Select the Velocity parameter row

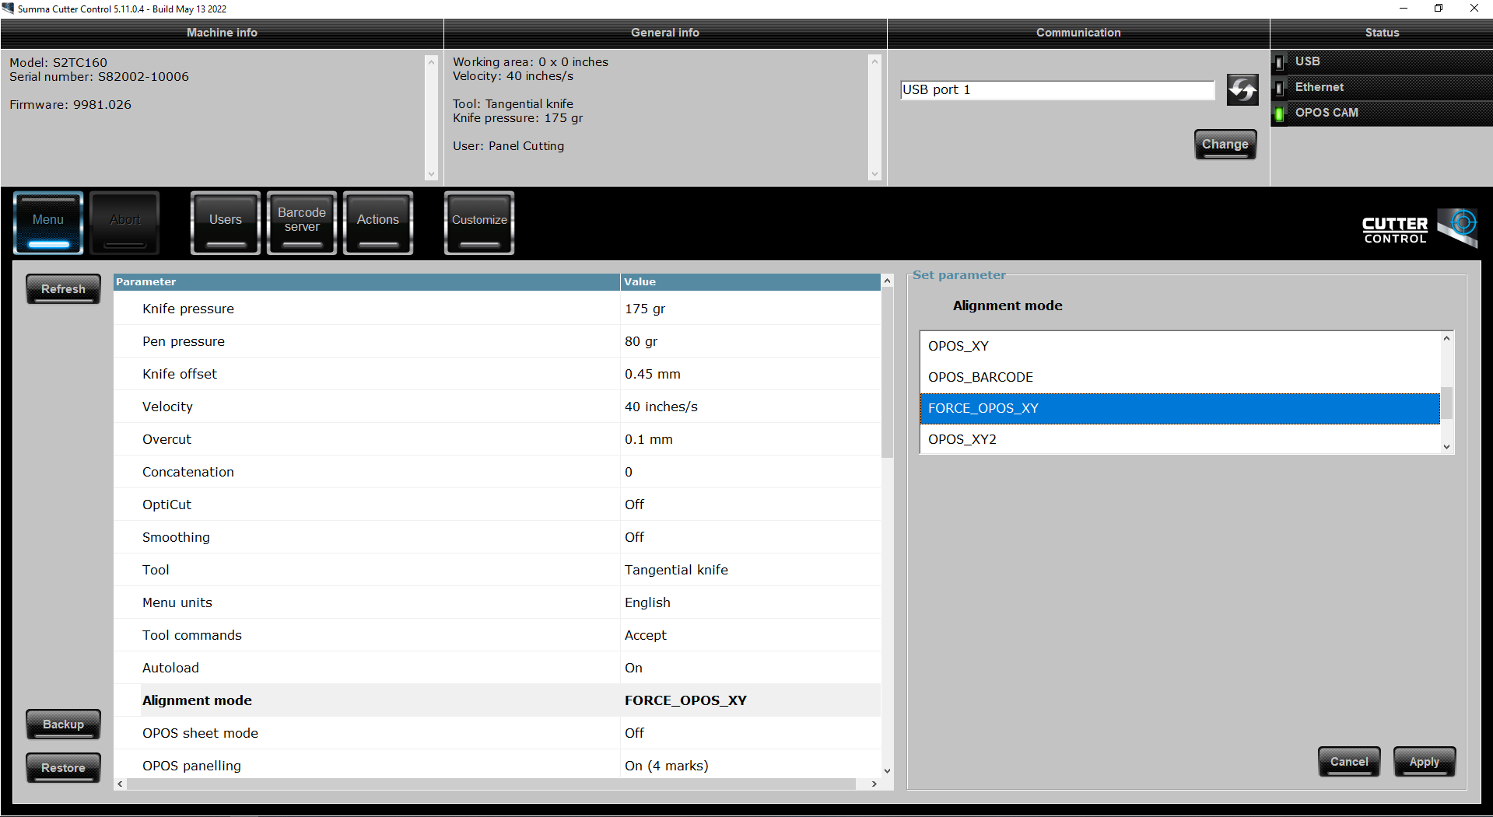click(x=497, y=407)
